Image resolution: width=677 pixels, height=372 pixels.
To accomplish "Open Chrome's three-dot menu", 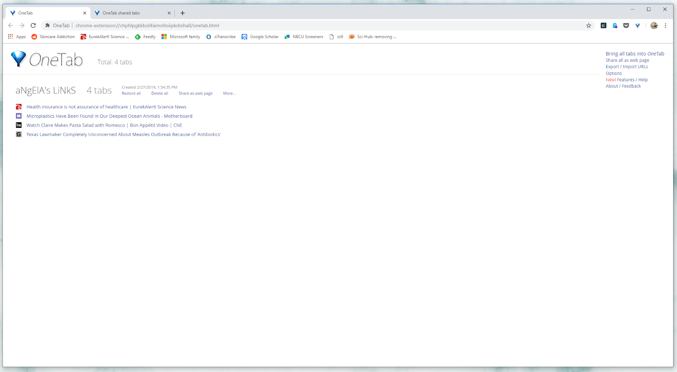I will click(666, 25).
